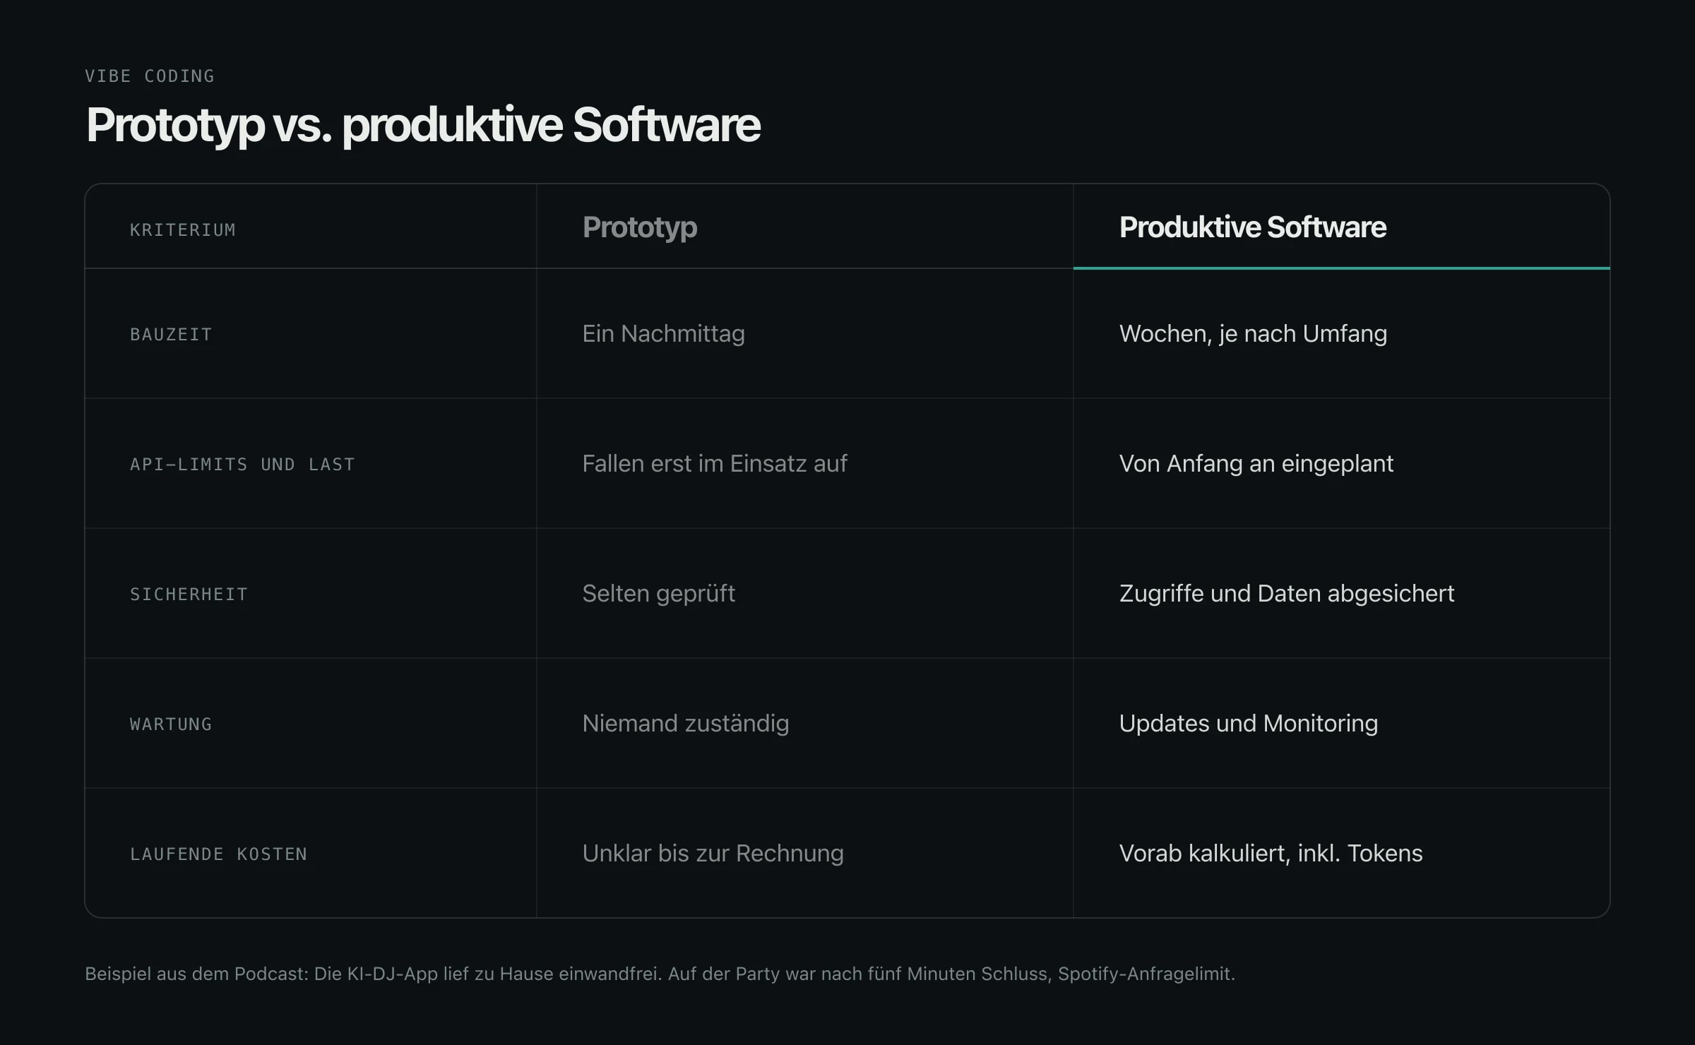Click the 'VIBE CODING' overline label

point(150,76)
